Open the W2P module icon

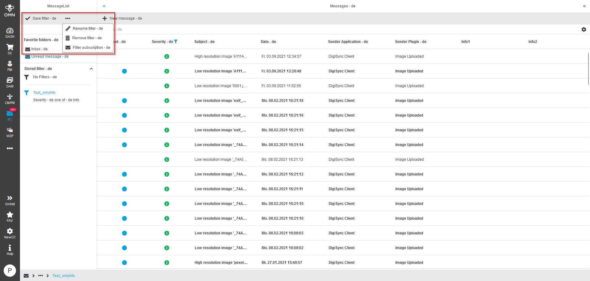tap(10, 132)
